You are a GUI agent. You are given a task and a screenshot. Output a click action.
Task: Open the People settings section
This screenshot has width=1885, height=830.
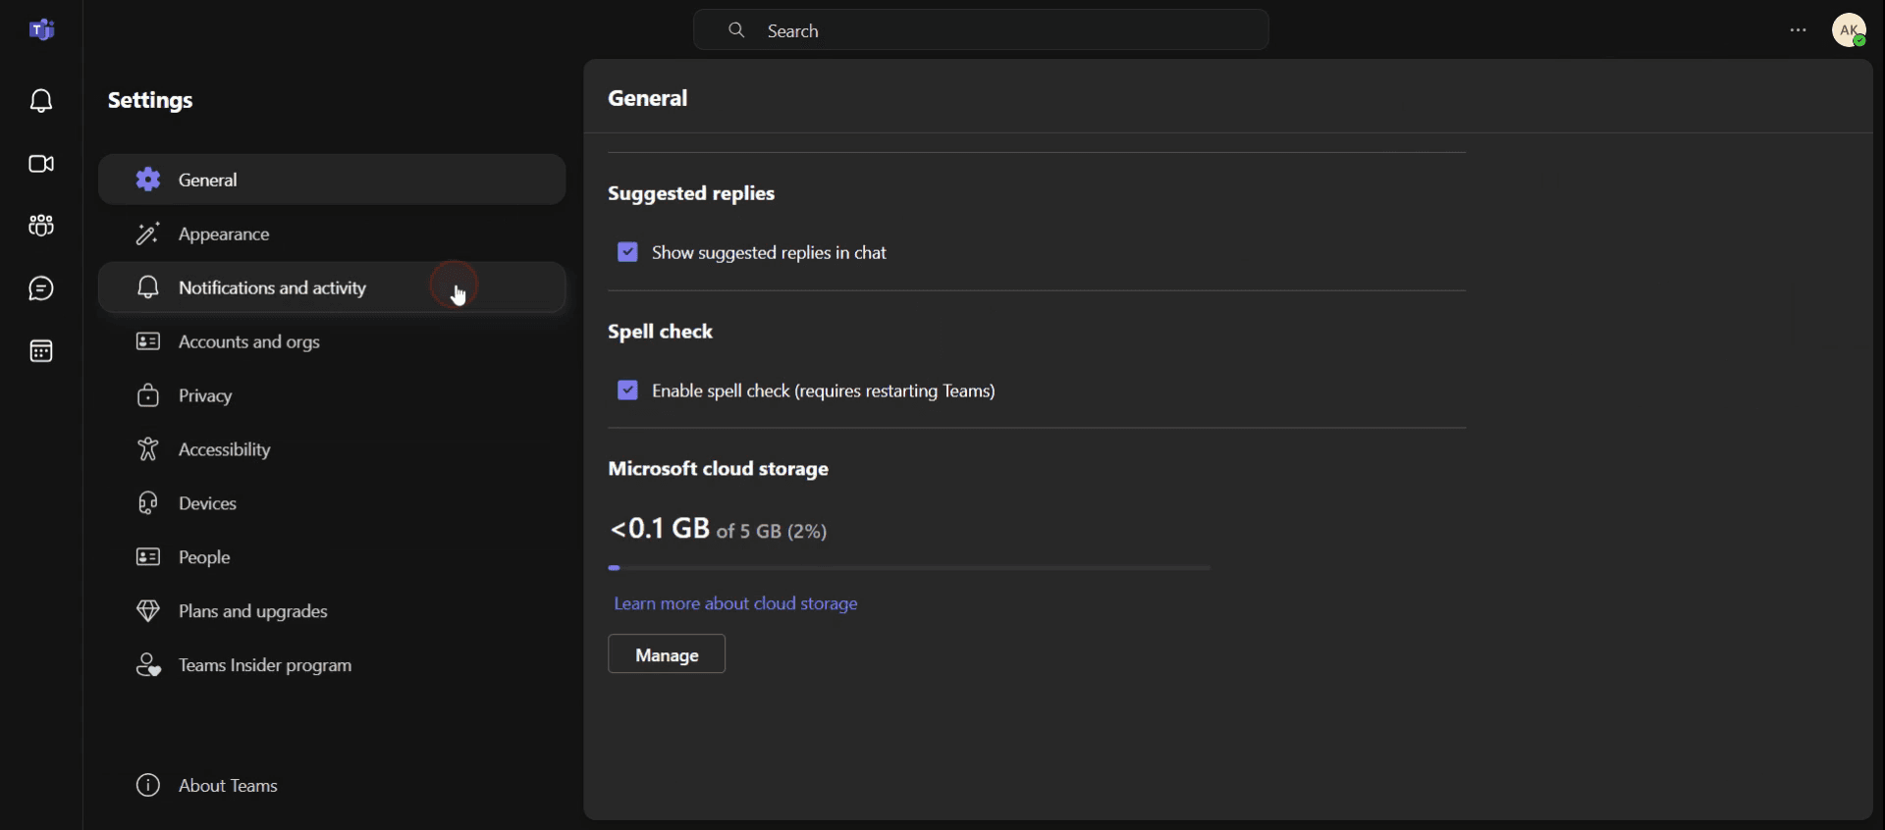pyautogui.click(x=332, y=557)
